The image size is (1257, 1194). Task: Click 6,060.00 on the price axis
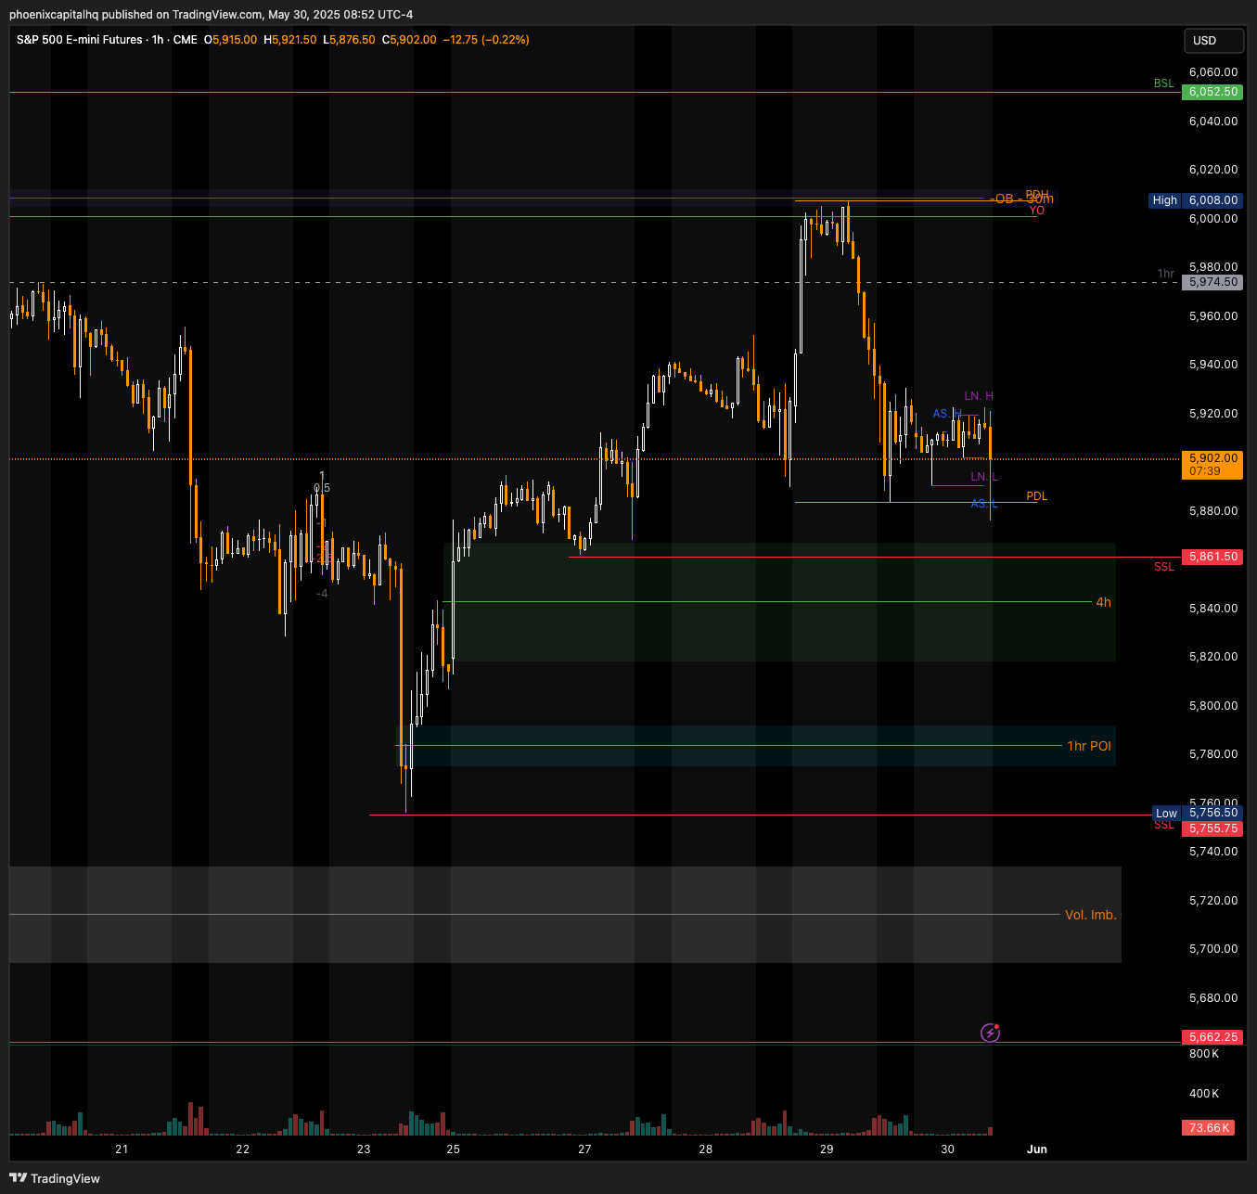1213,72
